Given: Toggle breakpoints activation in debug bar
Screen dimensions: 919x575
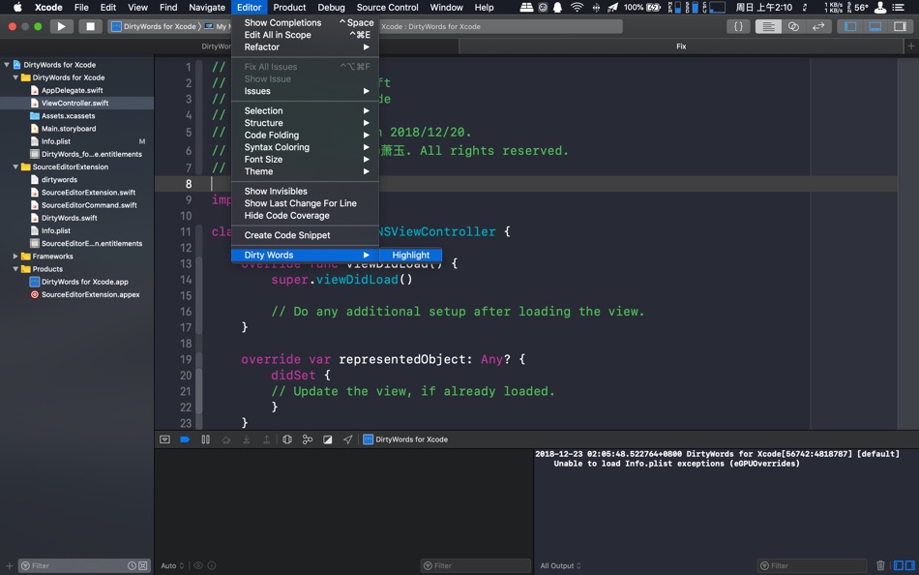Looking at the screenshot, I should tap(185, 439).
